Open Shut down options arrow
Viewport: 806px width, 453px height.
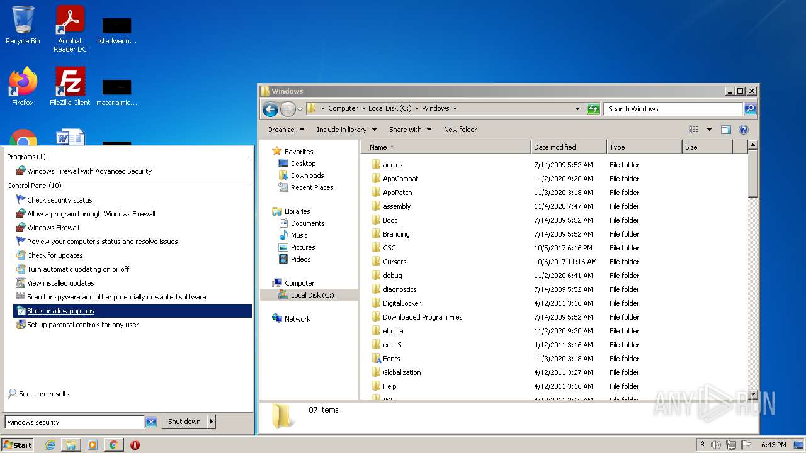(x=212, y=422)
